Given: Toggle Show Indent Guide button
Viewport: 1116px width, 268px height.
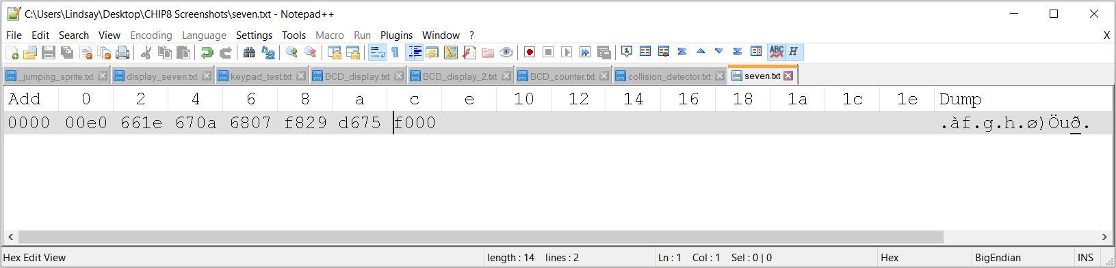Looking at the screenshot, I should tap(414, 52).
